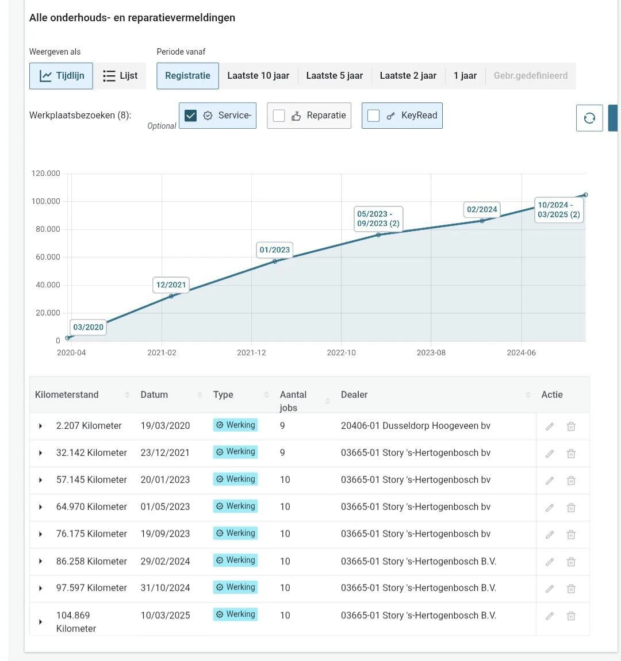This screenshot has height=661, width=621.
Task: Sort by Kilometerstand column sort arrows
Action: (x=127, y=394)
